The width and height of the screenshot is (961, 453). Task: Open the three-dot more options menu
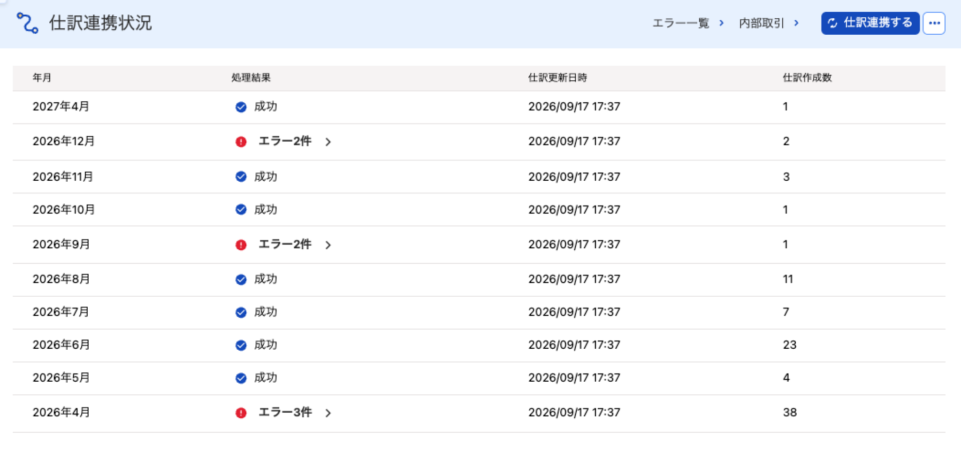pos(934,23)
